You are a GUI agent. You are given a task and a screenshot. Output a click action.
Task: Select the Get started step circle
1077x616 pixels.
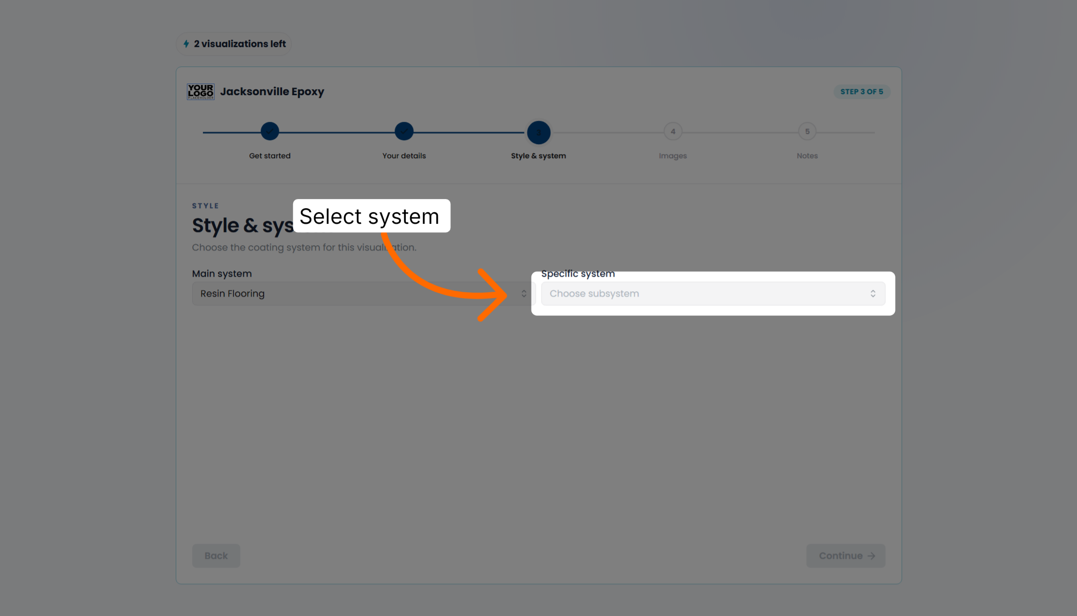[270, 131]
